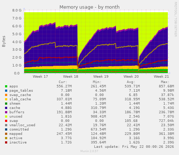The width and height of the screenshot is (179, 155).
Task: Click the 'page_tables' legend label
Action: (21, 91)
